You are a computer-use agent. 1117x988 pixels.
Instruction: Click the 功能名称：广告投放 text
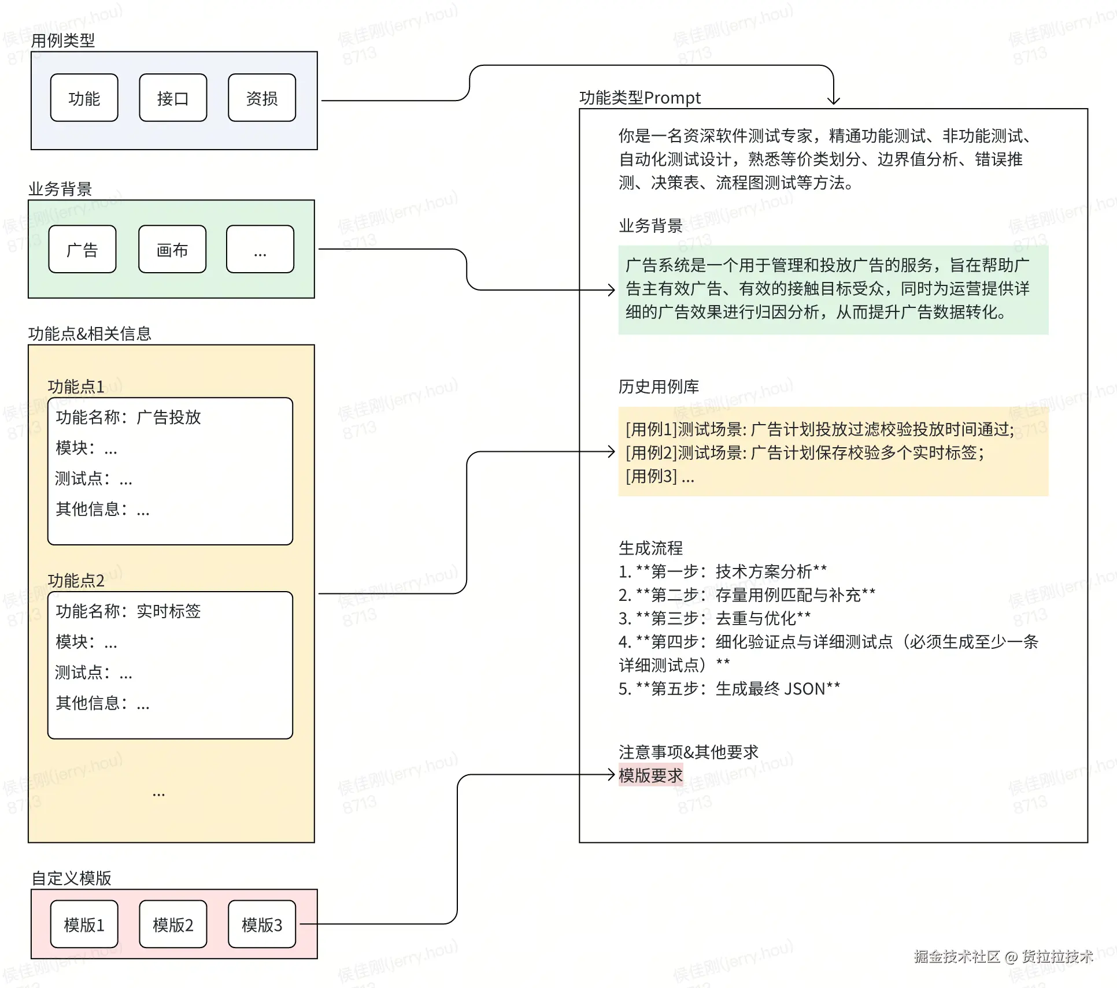tap(128, 417)
